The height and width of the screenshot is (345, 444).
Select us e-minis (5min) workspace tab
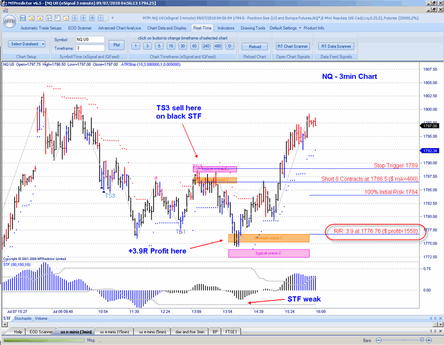(x=152, y=332)
